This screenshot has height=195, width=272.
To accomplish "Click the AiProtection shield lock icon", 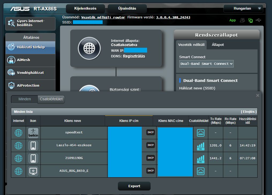I will (11, 85).
